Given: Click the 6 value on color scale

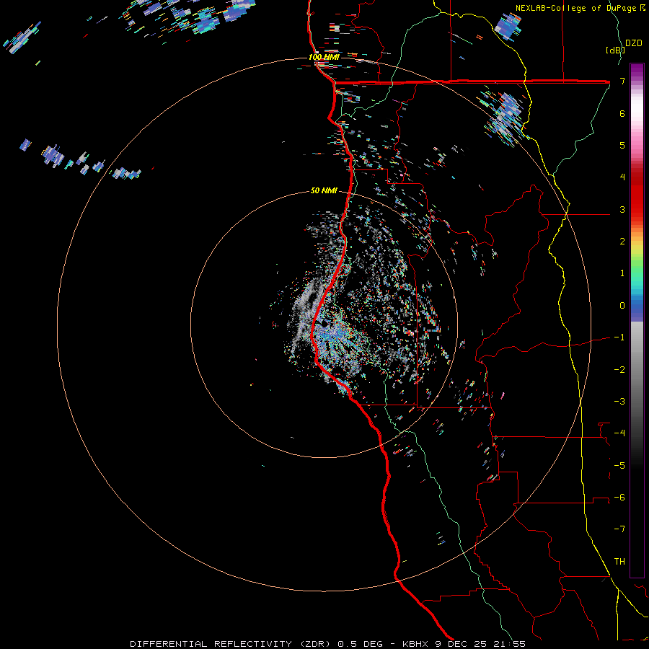Looking at the screenshot, I should 622,113.
